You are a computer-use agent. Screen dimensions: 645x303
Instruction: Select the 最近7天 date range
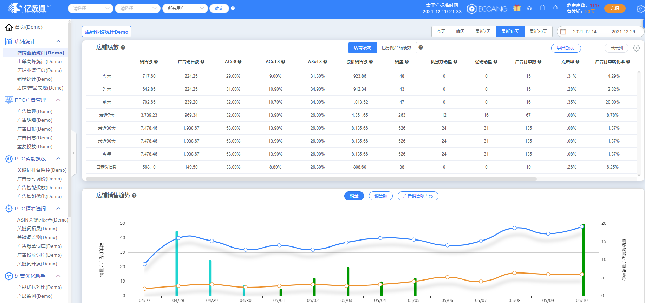[483, 32]
